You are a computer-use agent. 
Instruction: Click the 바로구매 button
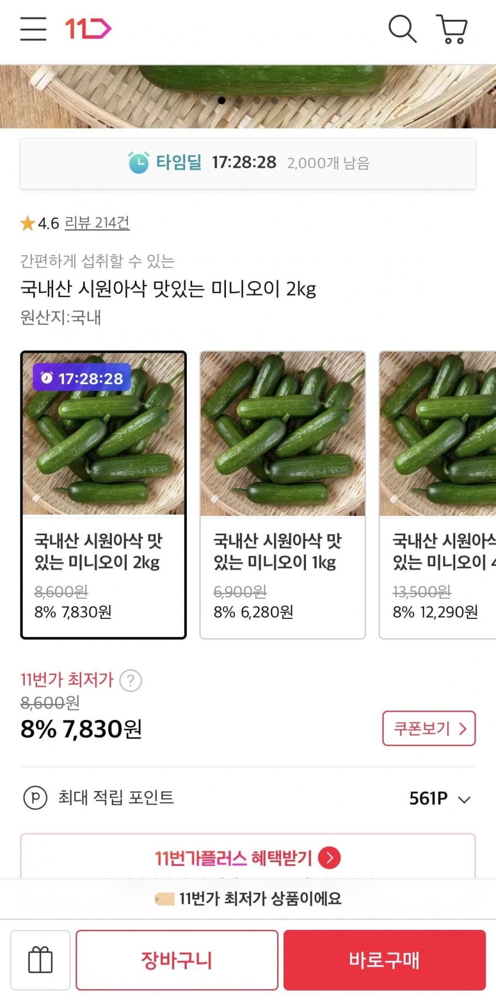click(x=385, y=960)
